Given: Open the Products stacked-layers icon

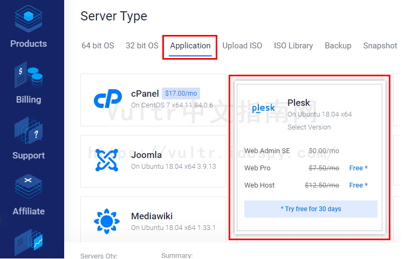Looking at the screenshot, I should point(29,19).
